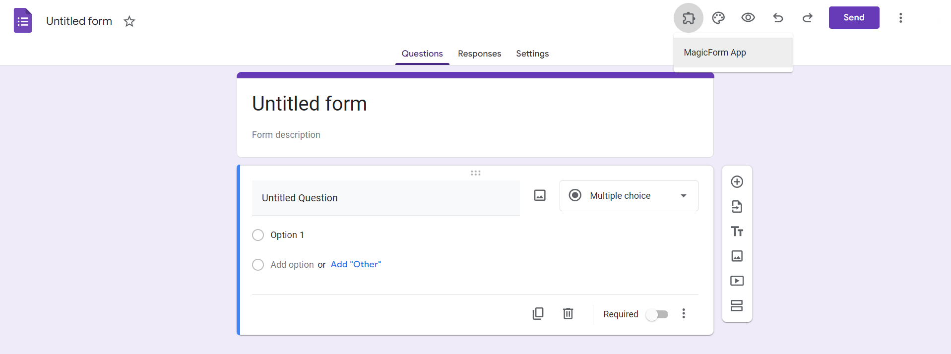Toggle the Required switch
The image size is (951, 354).
pyautogui.click(x=657, y=314)
